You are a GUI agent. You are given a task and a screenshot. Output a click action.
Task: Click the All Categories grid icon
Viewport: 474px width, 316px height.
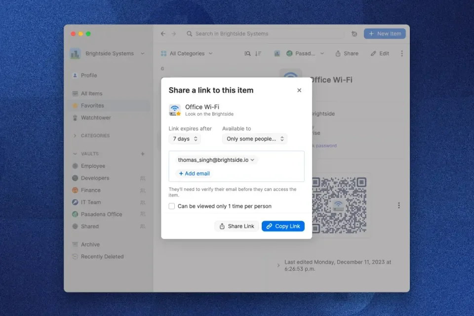tap(163, 53)
